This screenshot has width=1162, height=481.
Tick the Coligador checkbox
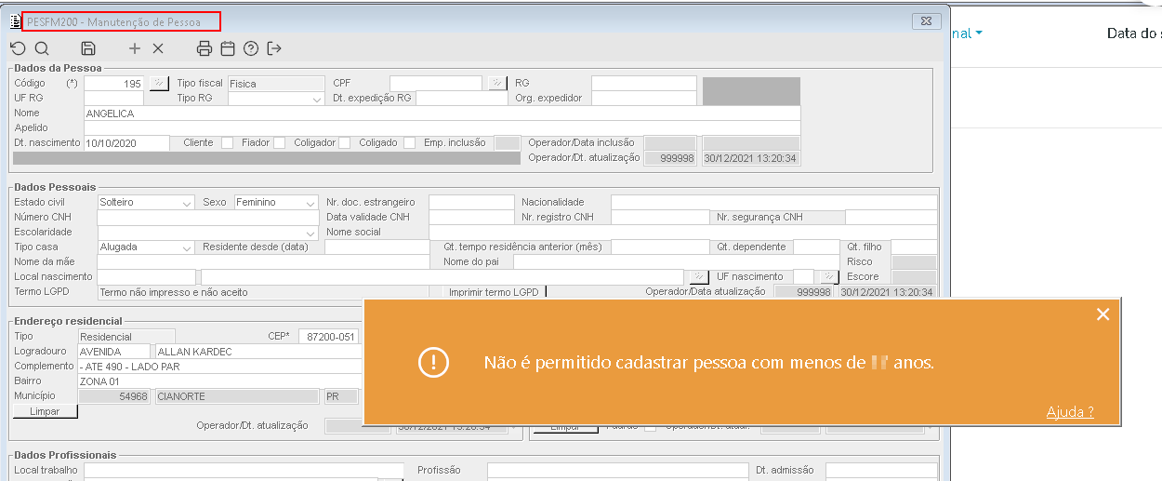pos(344,142)
